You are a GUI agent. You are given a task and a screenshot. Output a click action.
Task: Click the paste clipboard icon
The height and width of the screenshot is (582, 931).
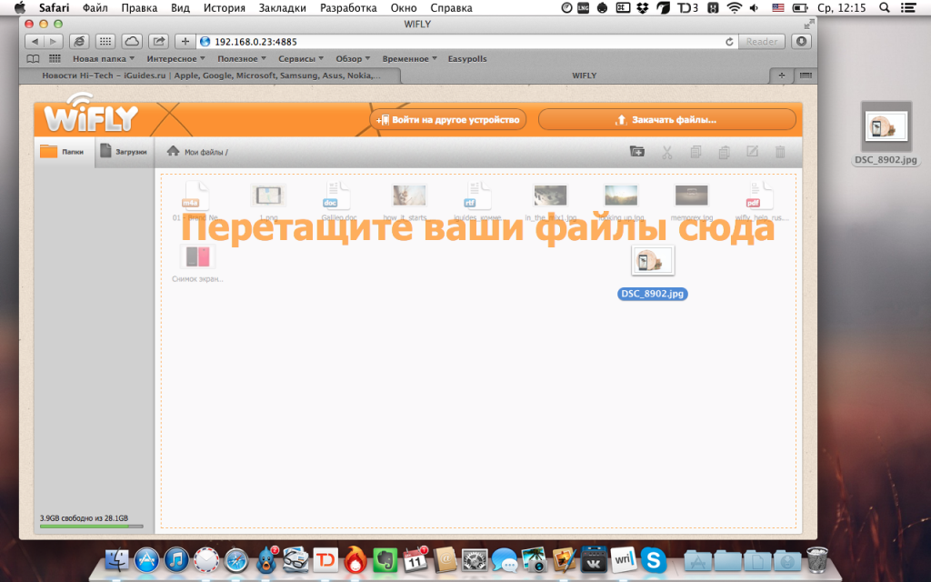point(725,152)
